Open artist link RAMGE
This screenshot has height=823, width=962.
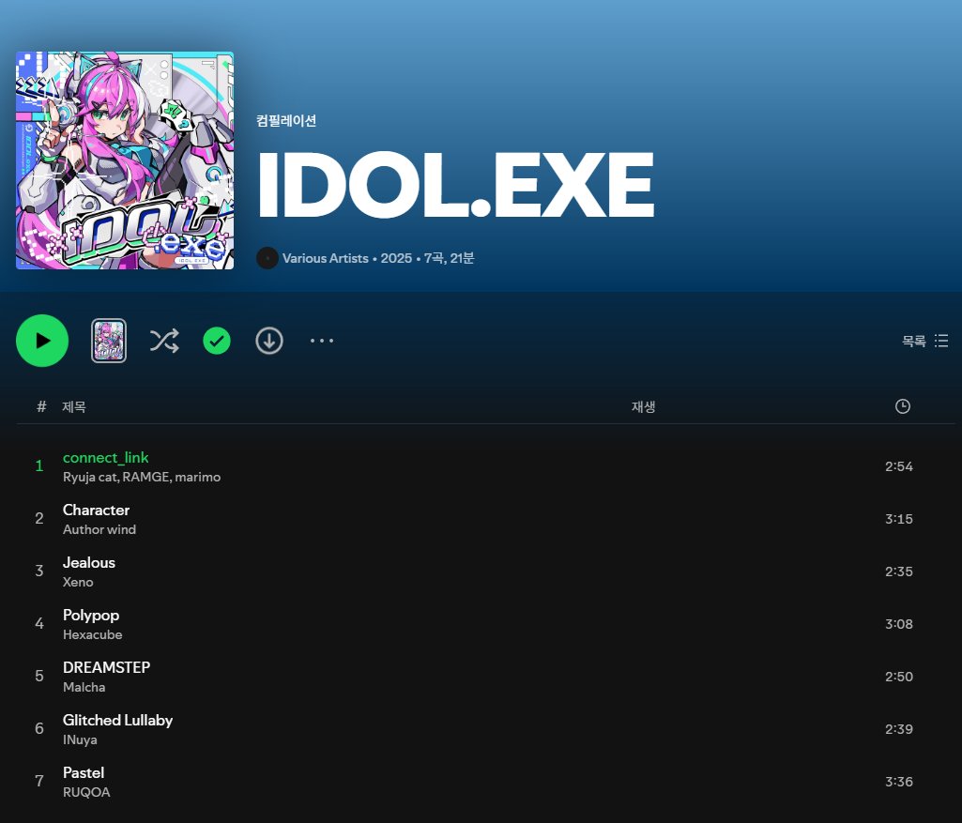145,477
